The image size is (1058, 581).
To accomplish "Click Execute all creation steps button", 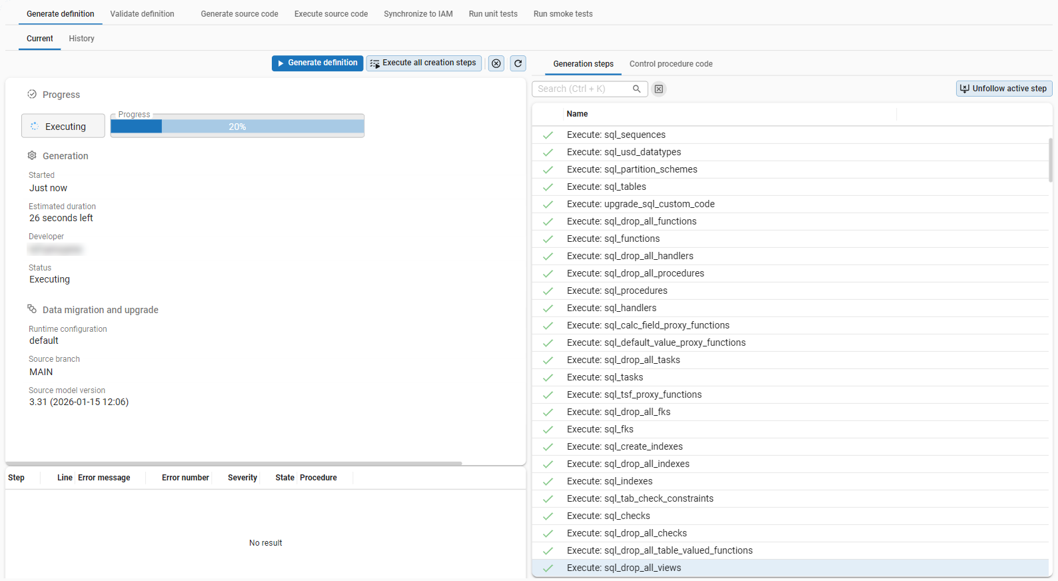I will tap(424, 63).
